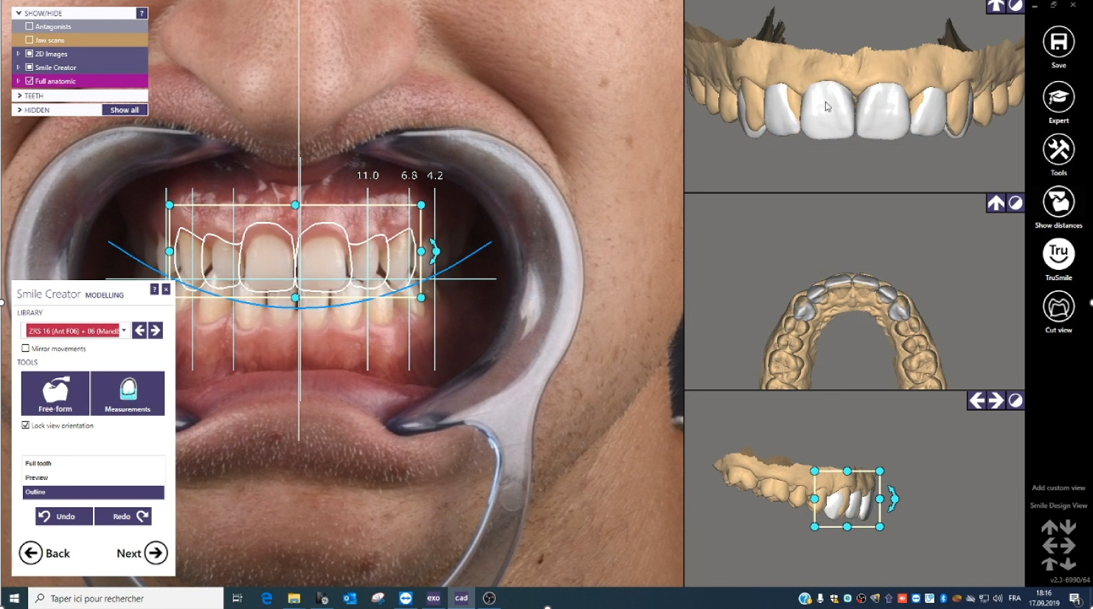Open the Tools menu icon
Viewport: 1093px width, 609px height.
click(x=1058, y=150)
